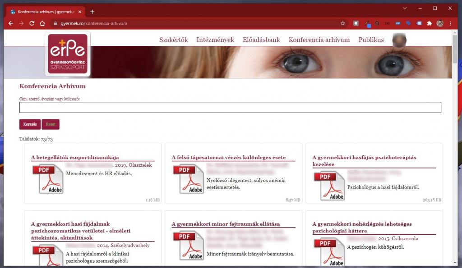Screen dimensions: 462x268
Task: Open the PDF icon for minor fejtraumák ellátása
Action: [x=188, y=245]
